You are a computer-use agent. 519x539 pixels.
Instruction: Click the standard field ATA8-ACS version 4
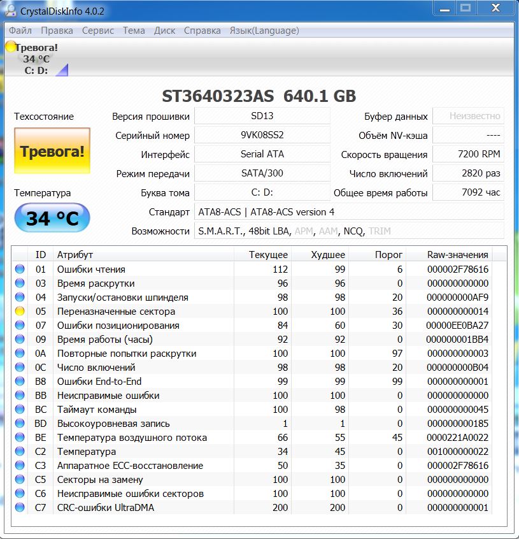click(x=350, y=212)
